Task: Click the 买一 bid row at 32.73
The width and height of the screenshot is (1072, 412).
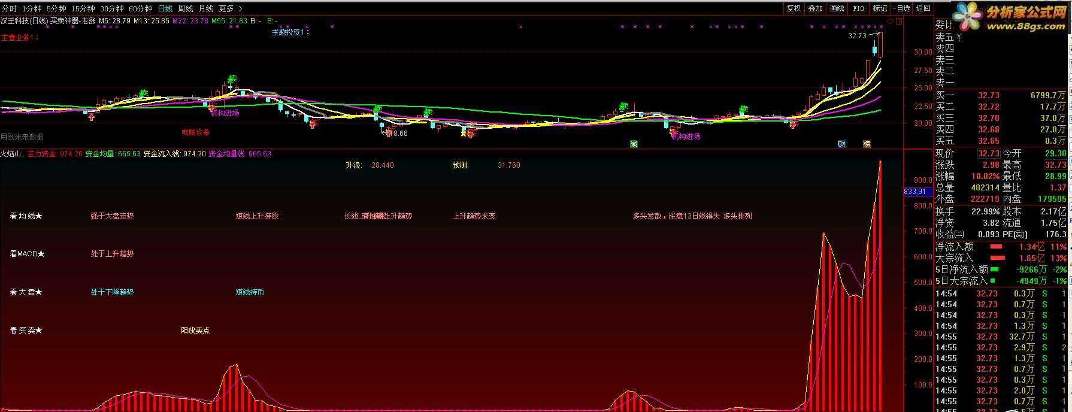Action: [1003, 95]
